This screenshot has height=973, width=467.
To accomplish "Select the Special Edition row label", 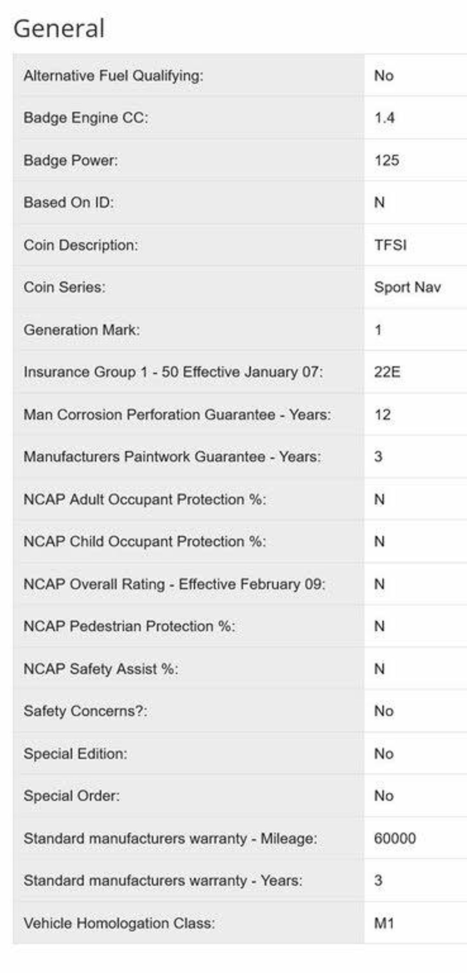I will coord(75,754).
